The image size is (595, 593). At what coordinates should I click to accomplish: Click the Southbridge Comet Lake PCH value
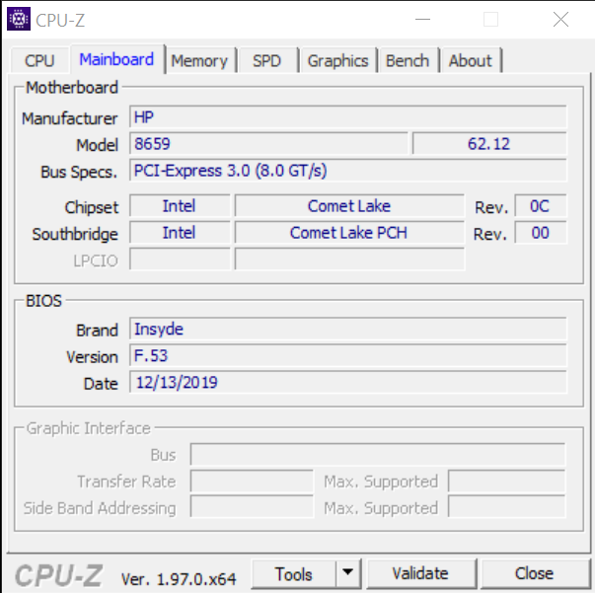click(x=349, y=233)
